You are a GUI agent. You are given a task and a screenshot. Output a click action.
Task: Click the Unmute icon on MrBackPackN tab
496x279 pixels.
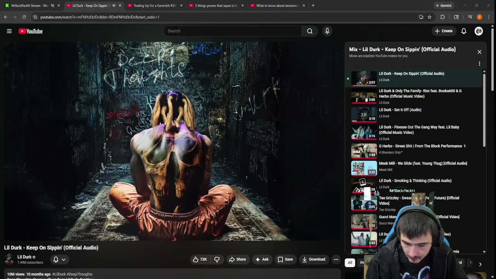[52, 5]
